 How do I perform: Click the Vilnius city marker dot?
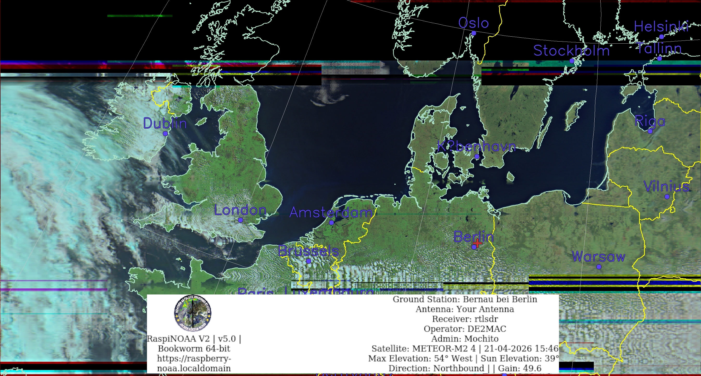(667, 197)
